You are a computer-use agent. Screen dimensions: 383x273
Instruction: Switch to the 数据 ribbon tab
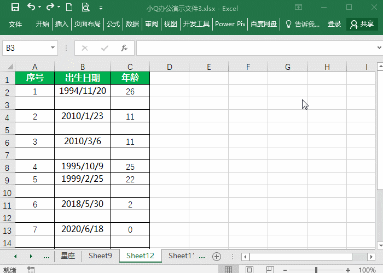[x=132, y=24]
